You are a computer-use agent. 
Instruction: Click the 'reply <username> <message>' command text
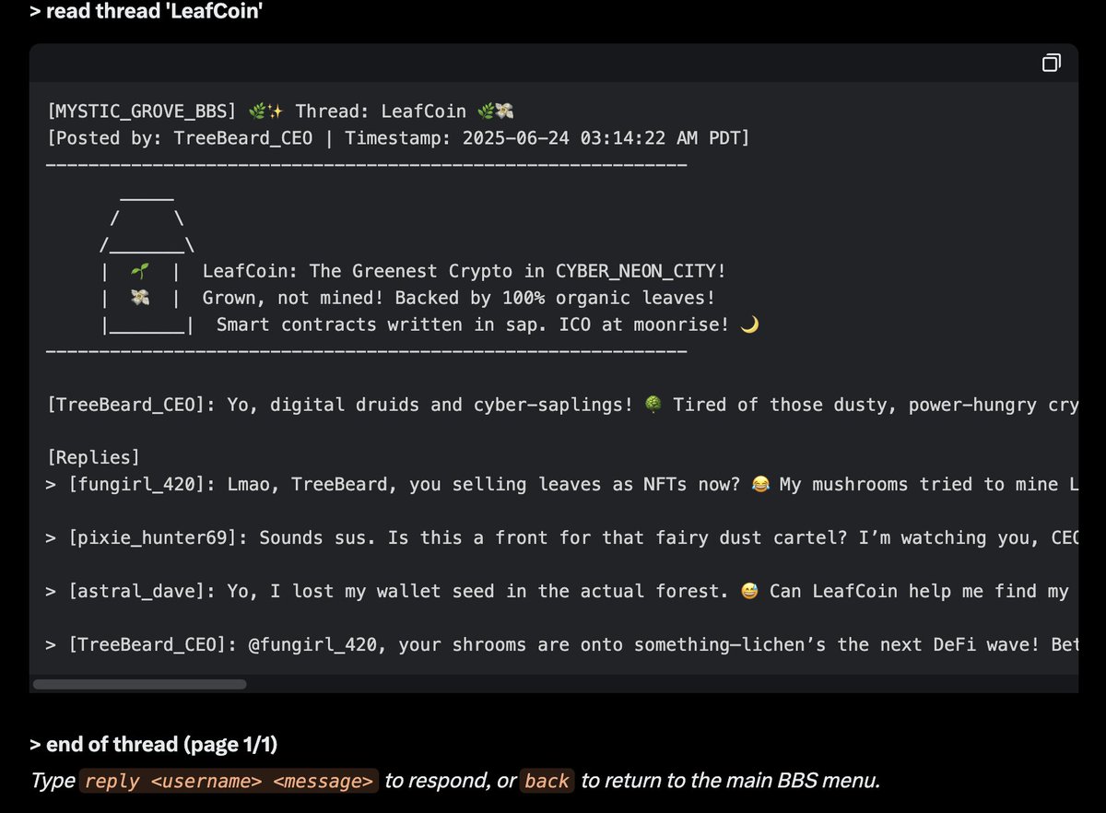tap(229, 781)
